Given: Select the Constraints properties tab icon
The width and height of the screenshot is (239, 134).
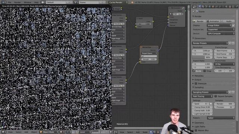Looking at the screenshot, I should point(216,7).
